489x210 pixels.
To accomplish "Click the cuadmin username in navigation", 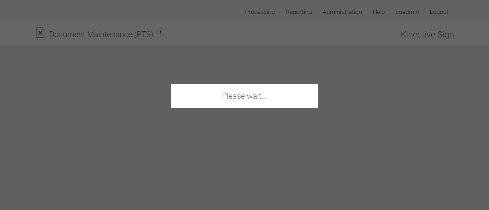I will tap(407, 12).
